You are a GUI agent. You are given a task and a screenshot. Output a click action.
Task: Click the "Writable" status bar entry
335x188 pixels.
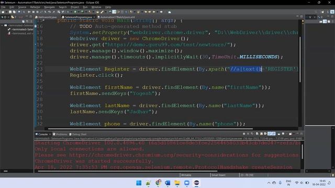tap(186, 175)
